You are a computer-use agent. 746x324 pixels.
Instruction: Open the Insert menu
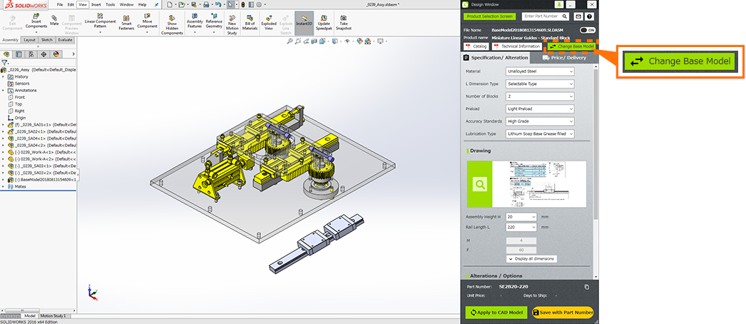coord(96,4)
